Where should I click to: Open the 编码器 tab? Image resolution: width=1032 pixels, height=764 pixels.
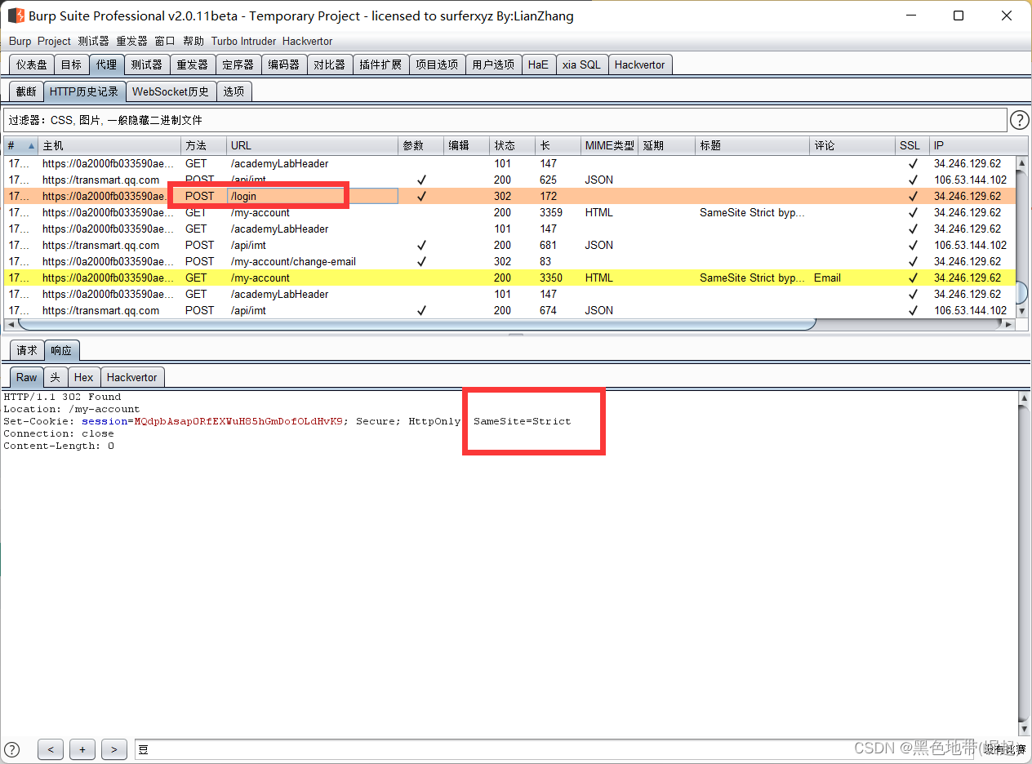click(284, 64)
